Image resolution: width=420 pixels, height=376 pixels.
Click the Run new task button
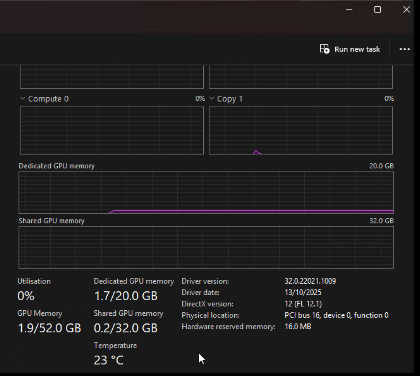(x=350, y=49)
